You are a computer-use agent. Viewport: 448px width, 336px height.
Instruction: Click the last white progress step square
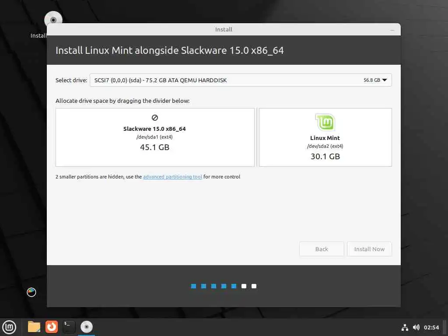(x=254, y=286)
